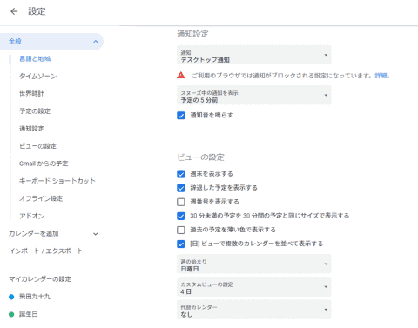
Task: Open the 通知 デスクトップ通知 dropdown
Action: [x=254, y=55]
